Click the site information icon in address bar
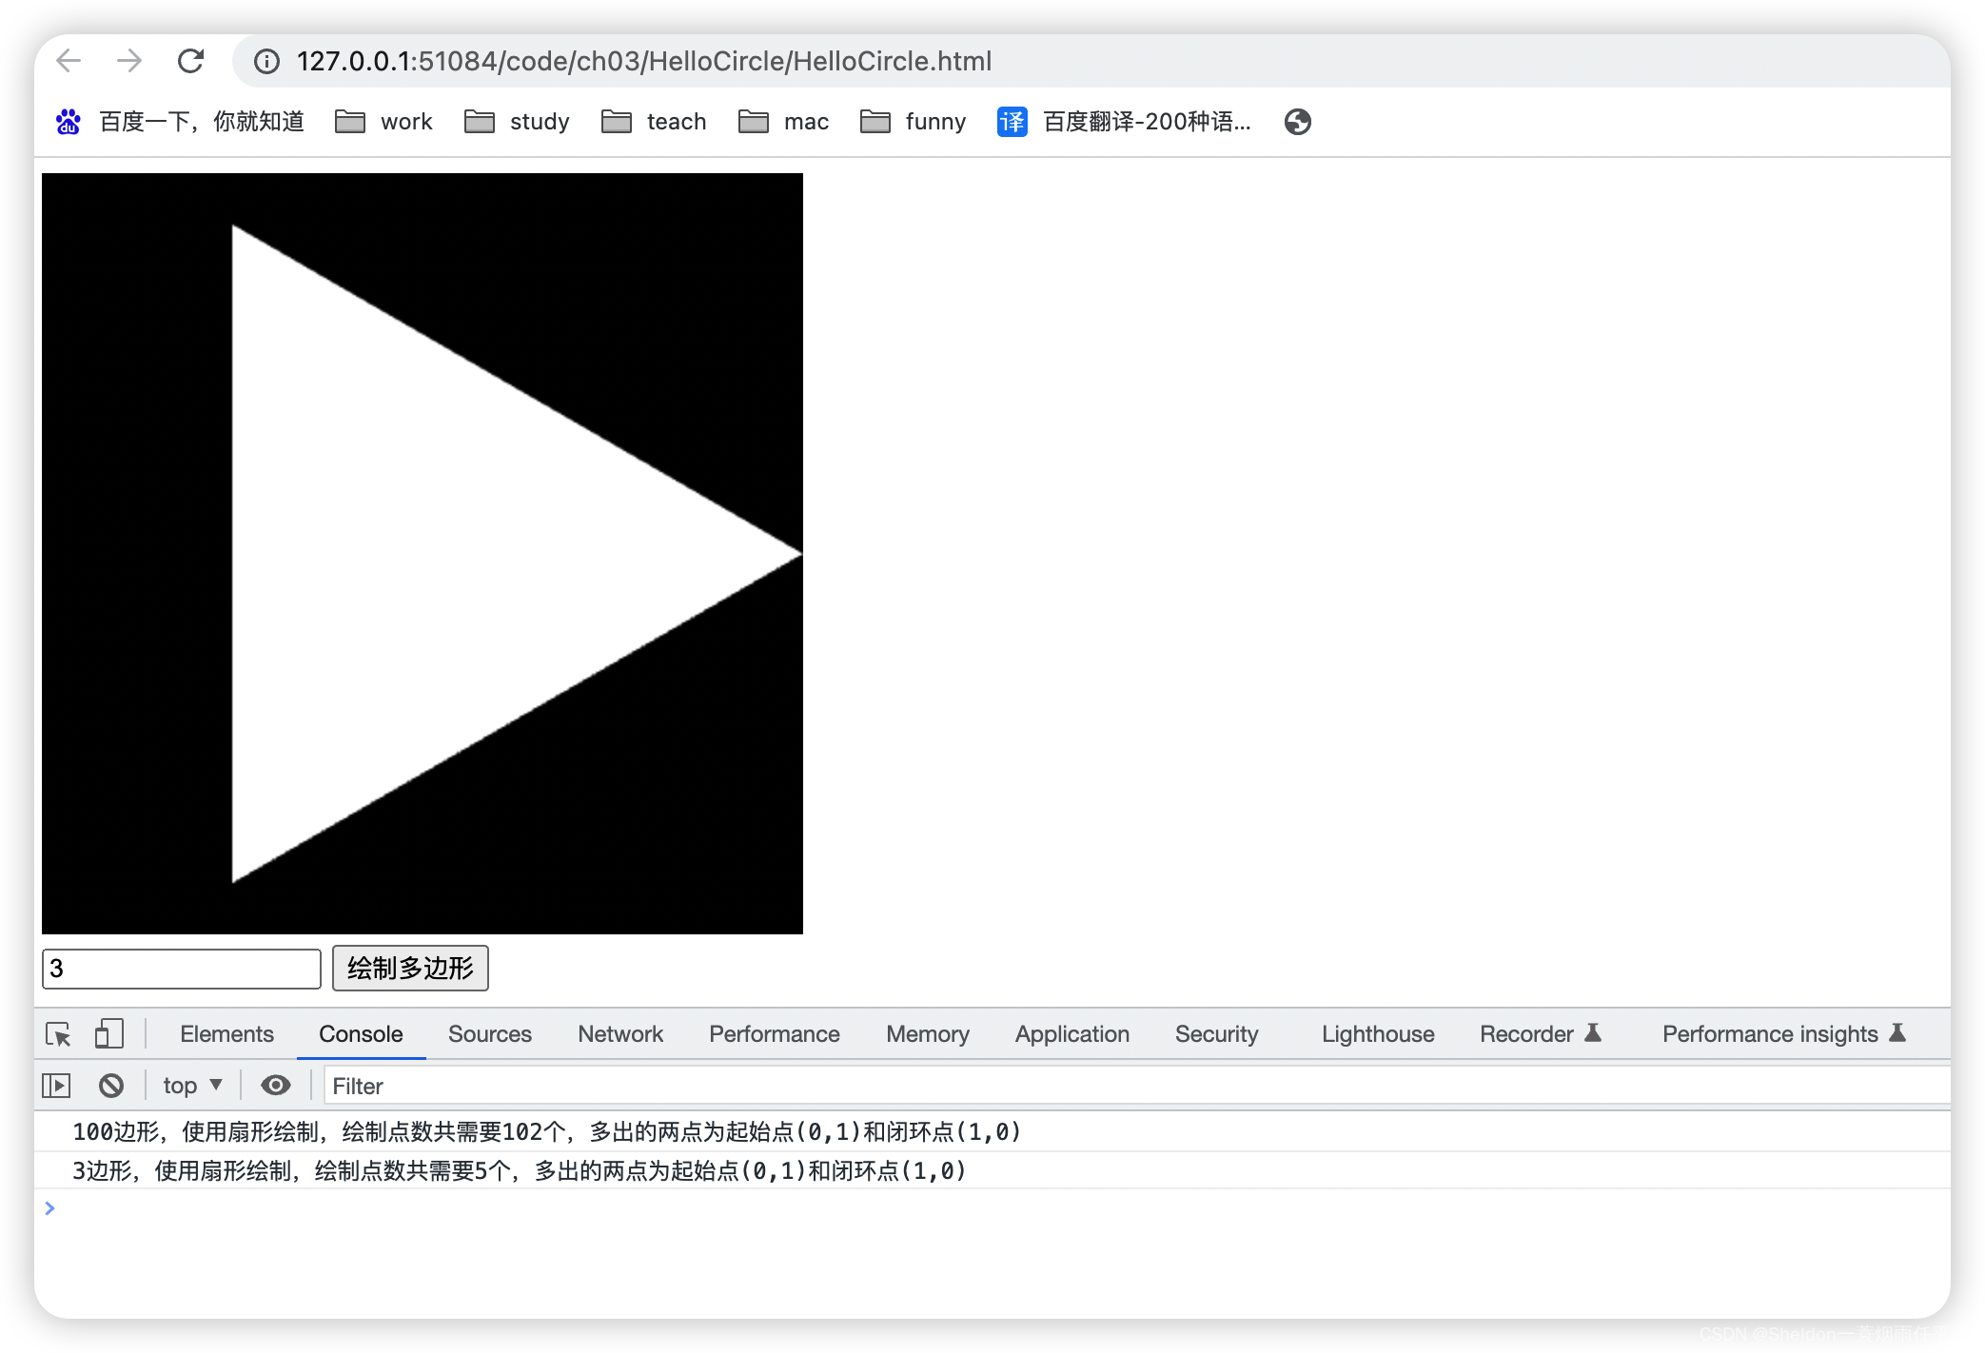 pos(266,62)
